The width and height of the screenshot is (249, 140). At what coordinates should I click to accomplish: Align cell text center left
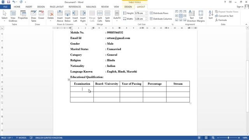click(177, 16)
